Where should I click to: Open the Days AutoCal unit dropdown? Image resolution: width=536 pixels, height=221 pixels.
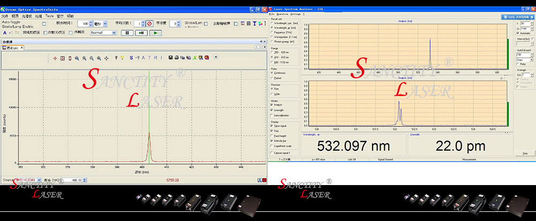531,60
